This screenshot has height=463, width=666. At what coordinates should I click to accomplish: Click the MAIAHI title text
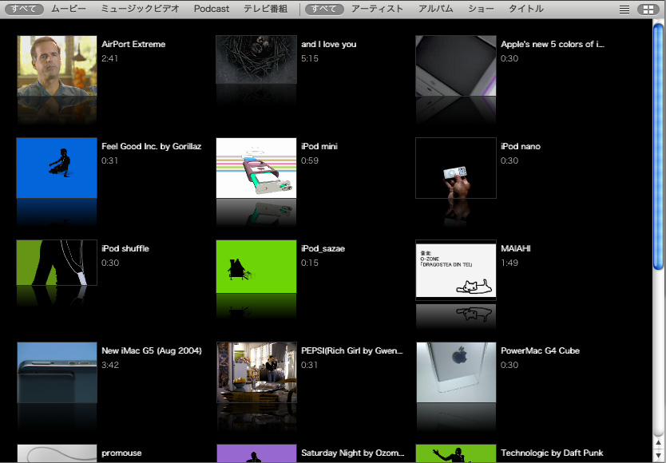point(516,248)
